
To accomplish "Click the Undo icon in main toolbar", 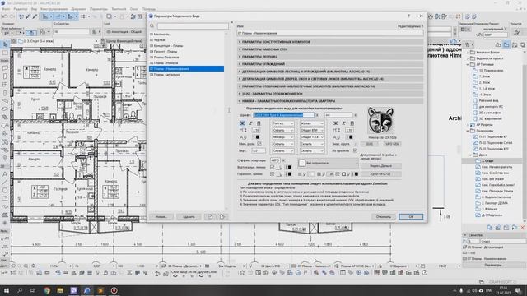I will pos(5,16).
